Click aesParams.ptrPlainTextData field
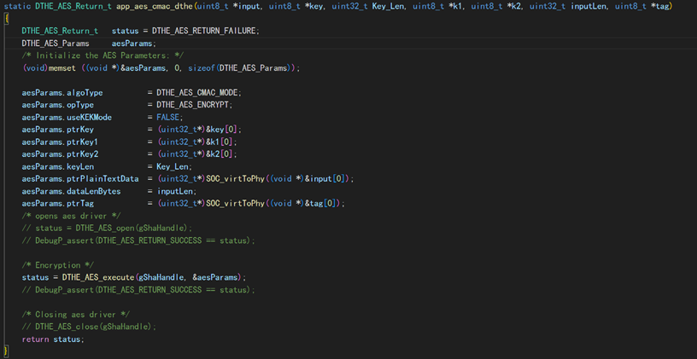This screenshot has width=697, height=359. pos(80,179)
